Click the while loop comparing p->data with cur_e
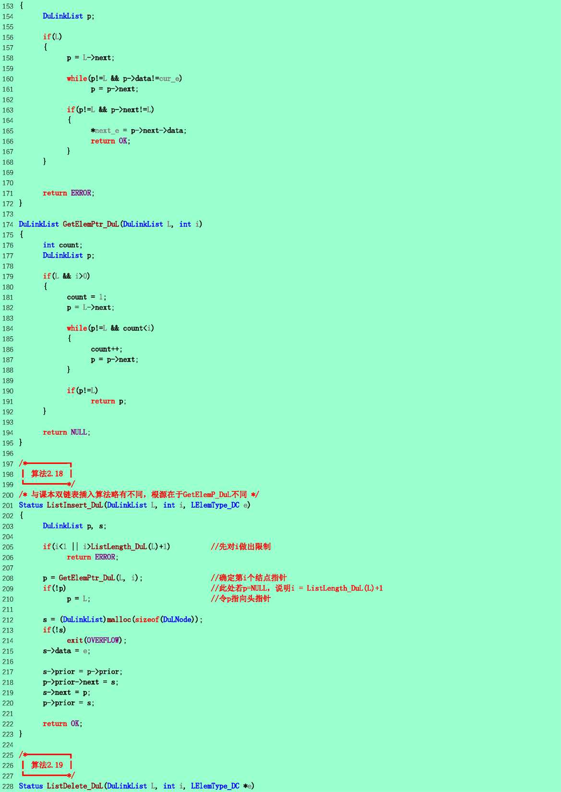Image resolution: width=561 pixels, height=792 pixels. click(125, 79)
